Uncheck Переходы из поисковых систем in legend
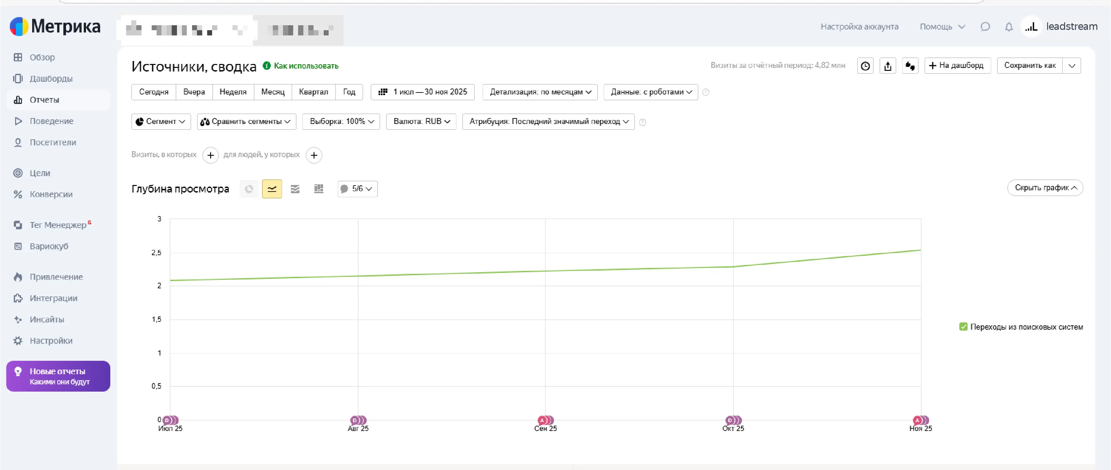 964,327
